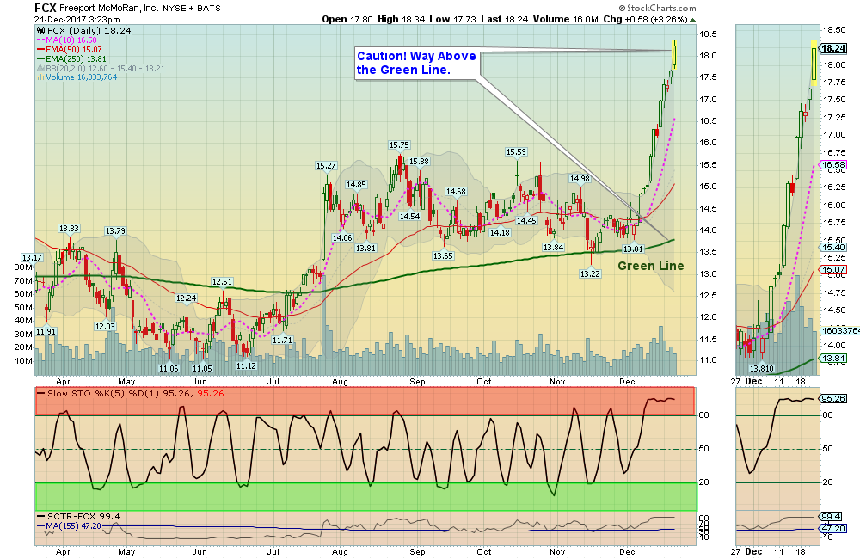This screenshot has width=860, height=559.
Task: Click the 14.18 October low label
Action: (x=500, y=232)
